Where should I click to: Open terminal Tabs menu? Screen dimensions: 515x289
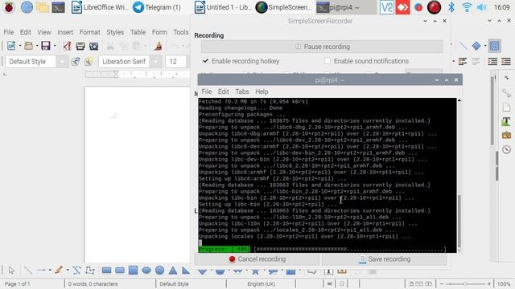pos(242,92)
